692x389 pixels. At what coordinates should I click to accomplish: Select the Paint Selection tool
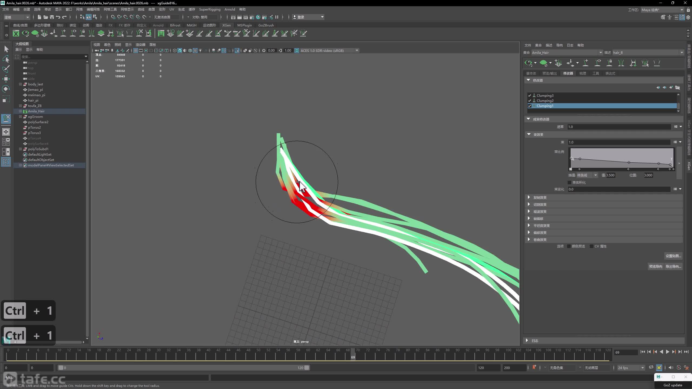(x=6, y=69)
